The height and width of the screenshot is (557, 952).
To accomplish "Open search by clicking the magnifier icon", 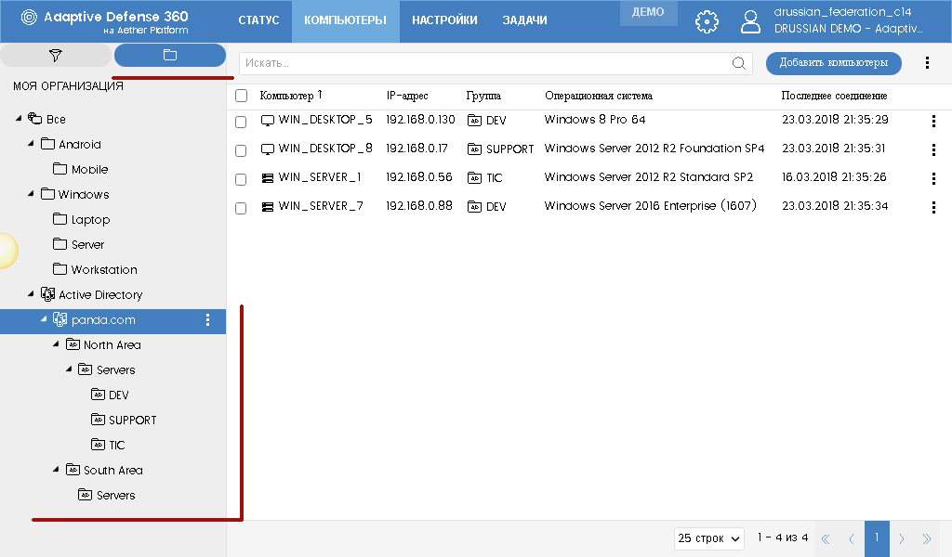I will point(738,62).
